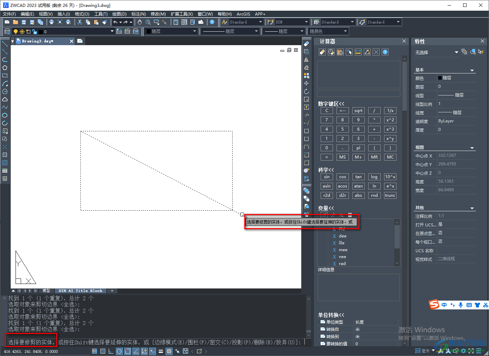The width and height of the screenshot is (489, 356).
Task: Select the Line tool in the draw toolbar
Action: point(5,43)
